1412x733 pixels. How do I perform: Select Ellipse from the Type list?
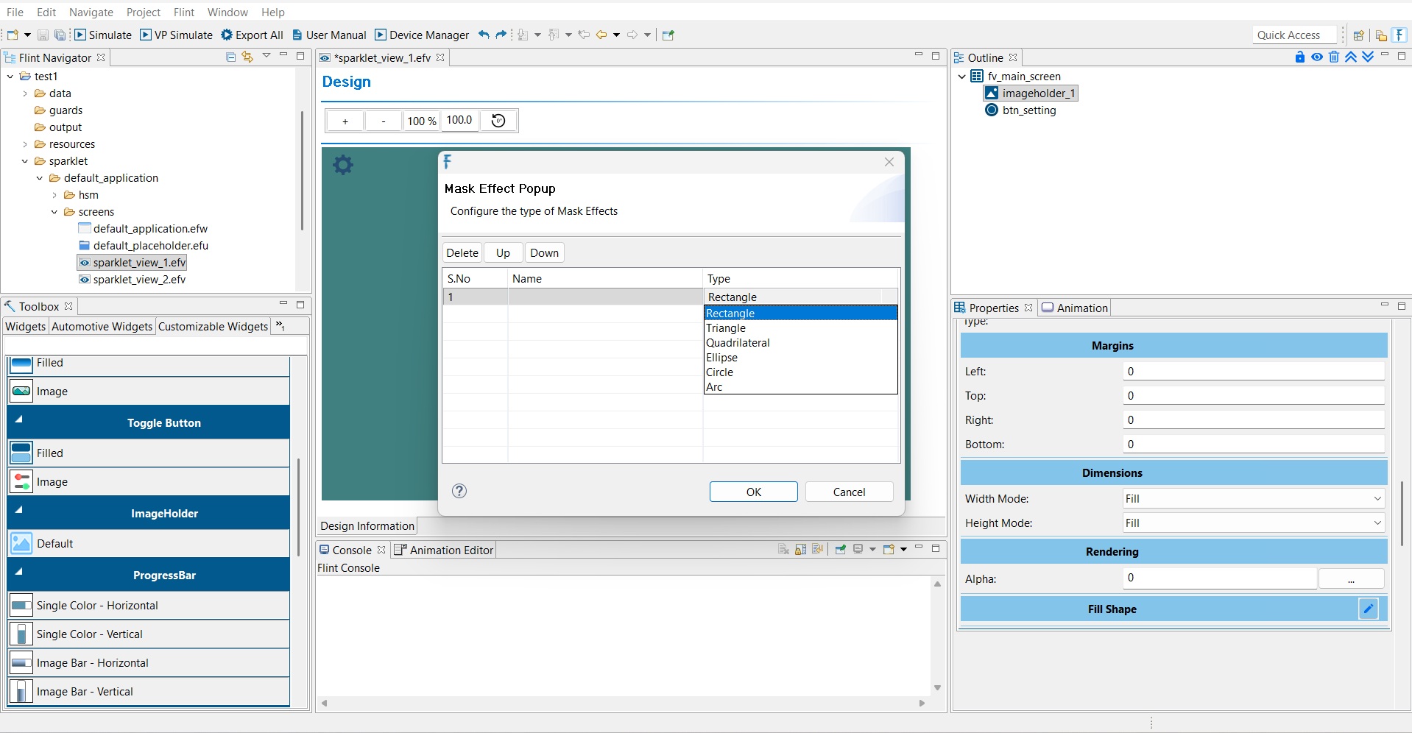(x=801, y=358)
